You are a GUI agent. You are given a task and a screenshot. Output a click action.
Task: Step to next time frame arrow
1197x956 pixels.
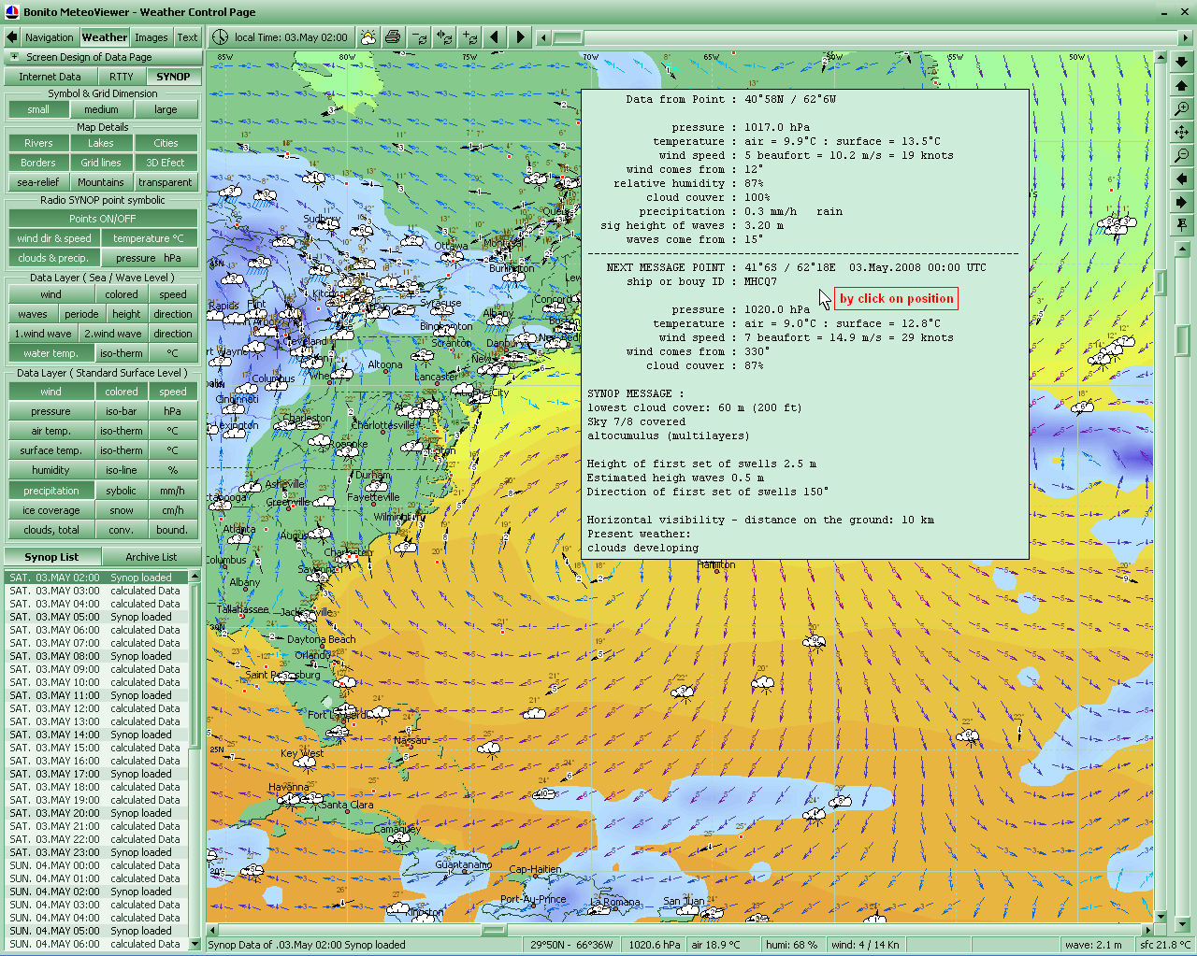click(520, 37)
